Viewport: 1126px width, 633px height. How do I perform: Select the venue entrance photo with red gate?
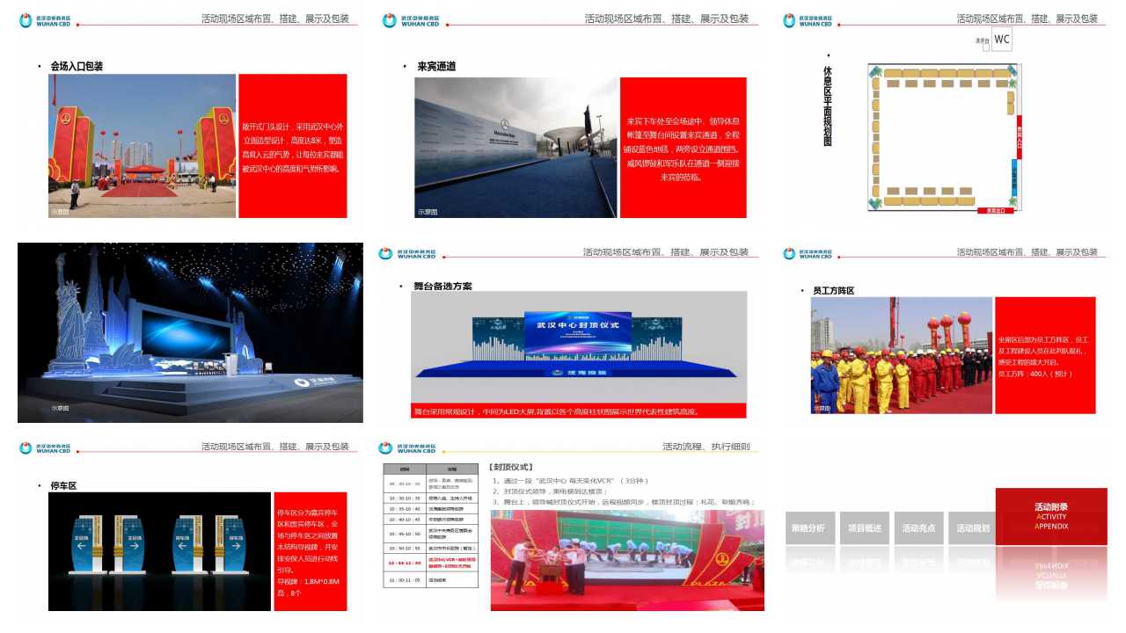pyautogui.click(x=142, y=146)
